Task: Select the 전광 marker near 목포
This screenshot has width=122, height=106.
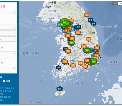Action: pyautogui.click(x=59, y=67)
